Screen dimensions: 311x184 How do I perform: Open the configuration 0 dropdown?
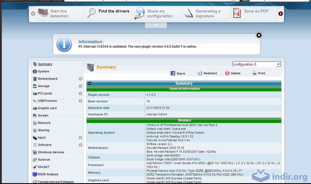[x=257, y=64]
